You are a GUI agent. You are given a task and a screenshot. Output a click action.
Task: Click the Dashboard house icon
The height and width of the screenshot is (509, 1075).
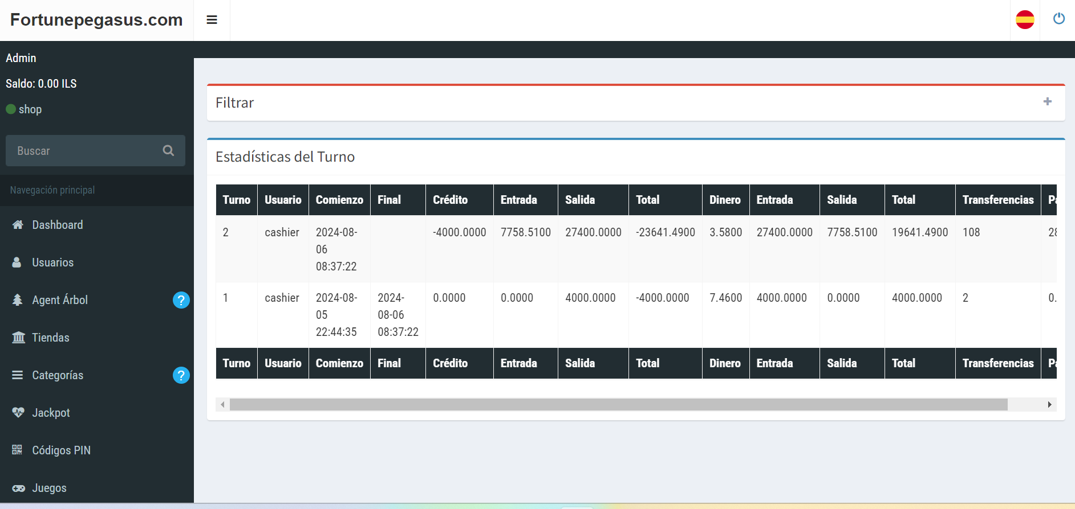pos(18,225)
